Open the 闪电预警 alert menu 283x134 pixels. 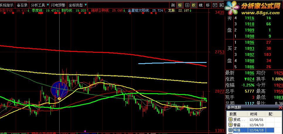click(x=58, y=5)
